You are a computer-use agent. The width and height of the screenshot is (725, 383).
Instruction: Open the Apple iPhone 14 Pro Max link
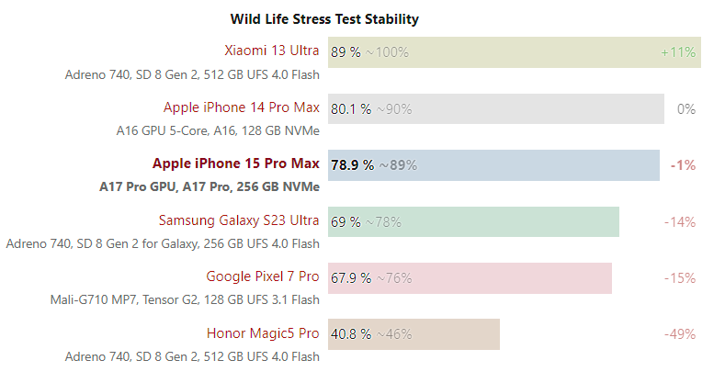pos(242,107)
